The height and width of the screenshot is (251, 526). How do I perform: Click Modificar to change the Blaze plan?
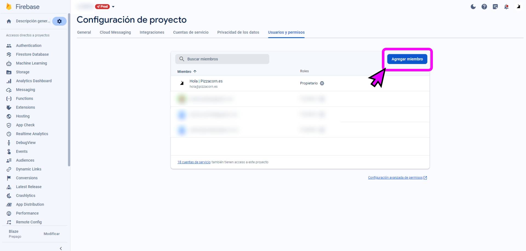51,234
